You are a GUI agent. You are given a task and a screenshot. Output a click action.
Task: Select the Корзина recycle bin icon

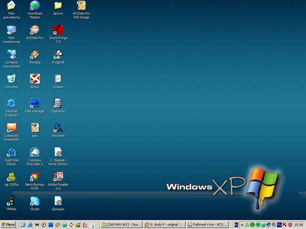pos(12,79)
